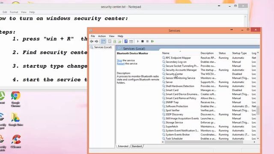Open the View menu in Services
Viewport: 274px width, 154px height.
click(x=112, y=36)
